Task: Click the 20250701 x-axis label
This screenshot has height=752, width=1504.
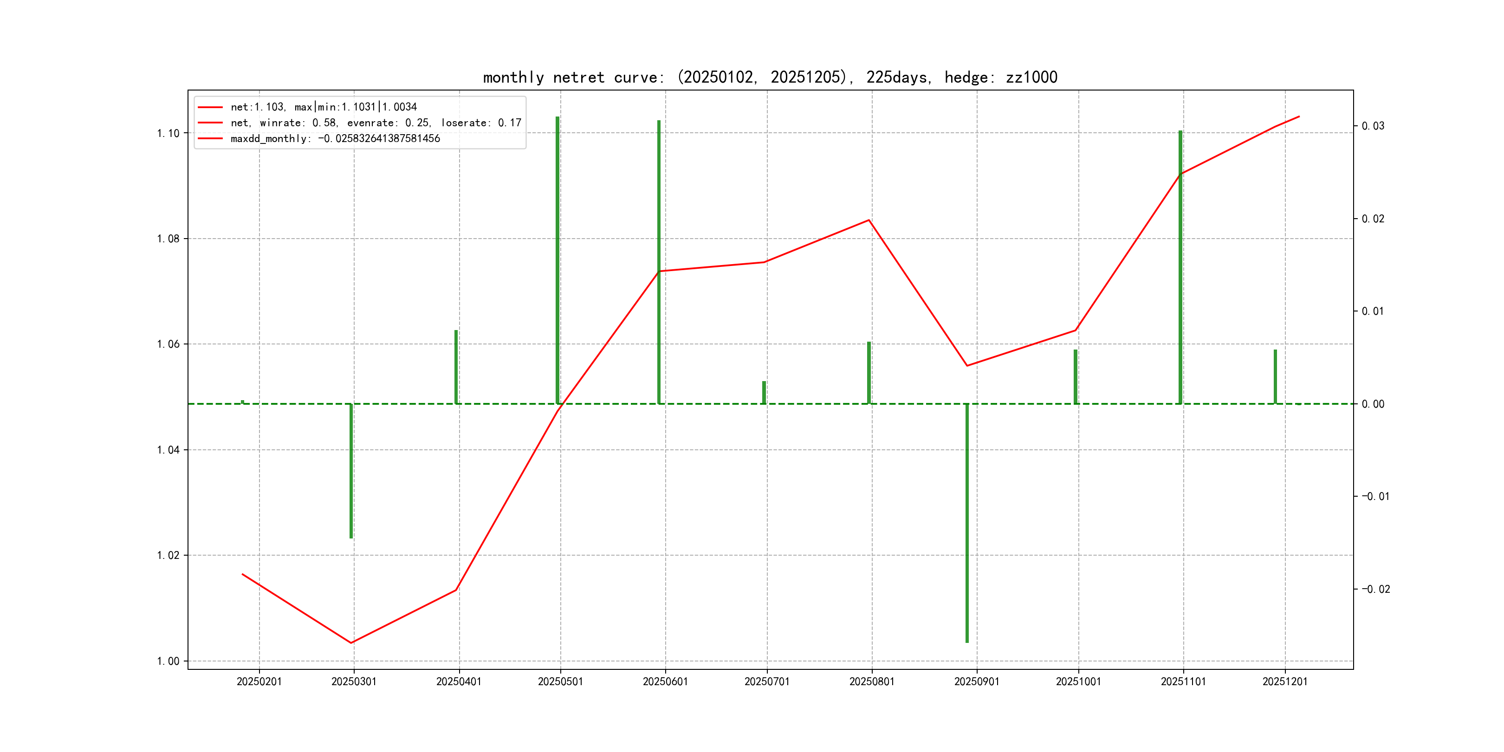Action: (x=766, y=681)
